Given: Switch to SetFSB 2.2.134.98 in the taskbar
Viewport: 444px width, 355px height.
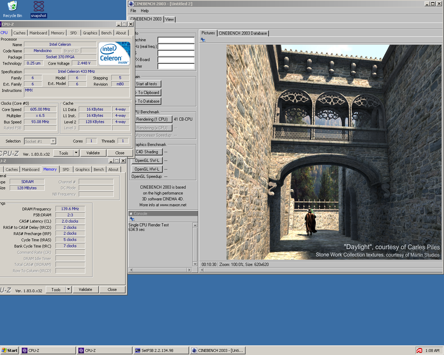Looking at the screenshot, I should pyautogui.click(x=161, y=350).
